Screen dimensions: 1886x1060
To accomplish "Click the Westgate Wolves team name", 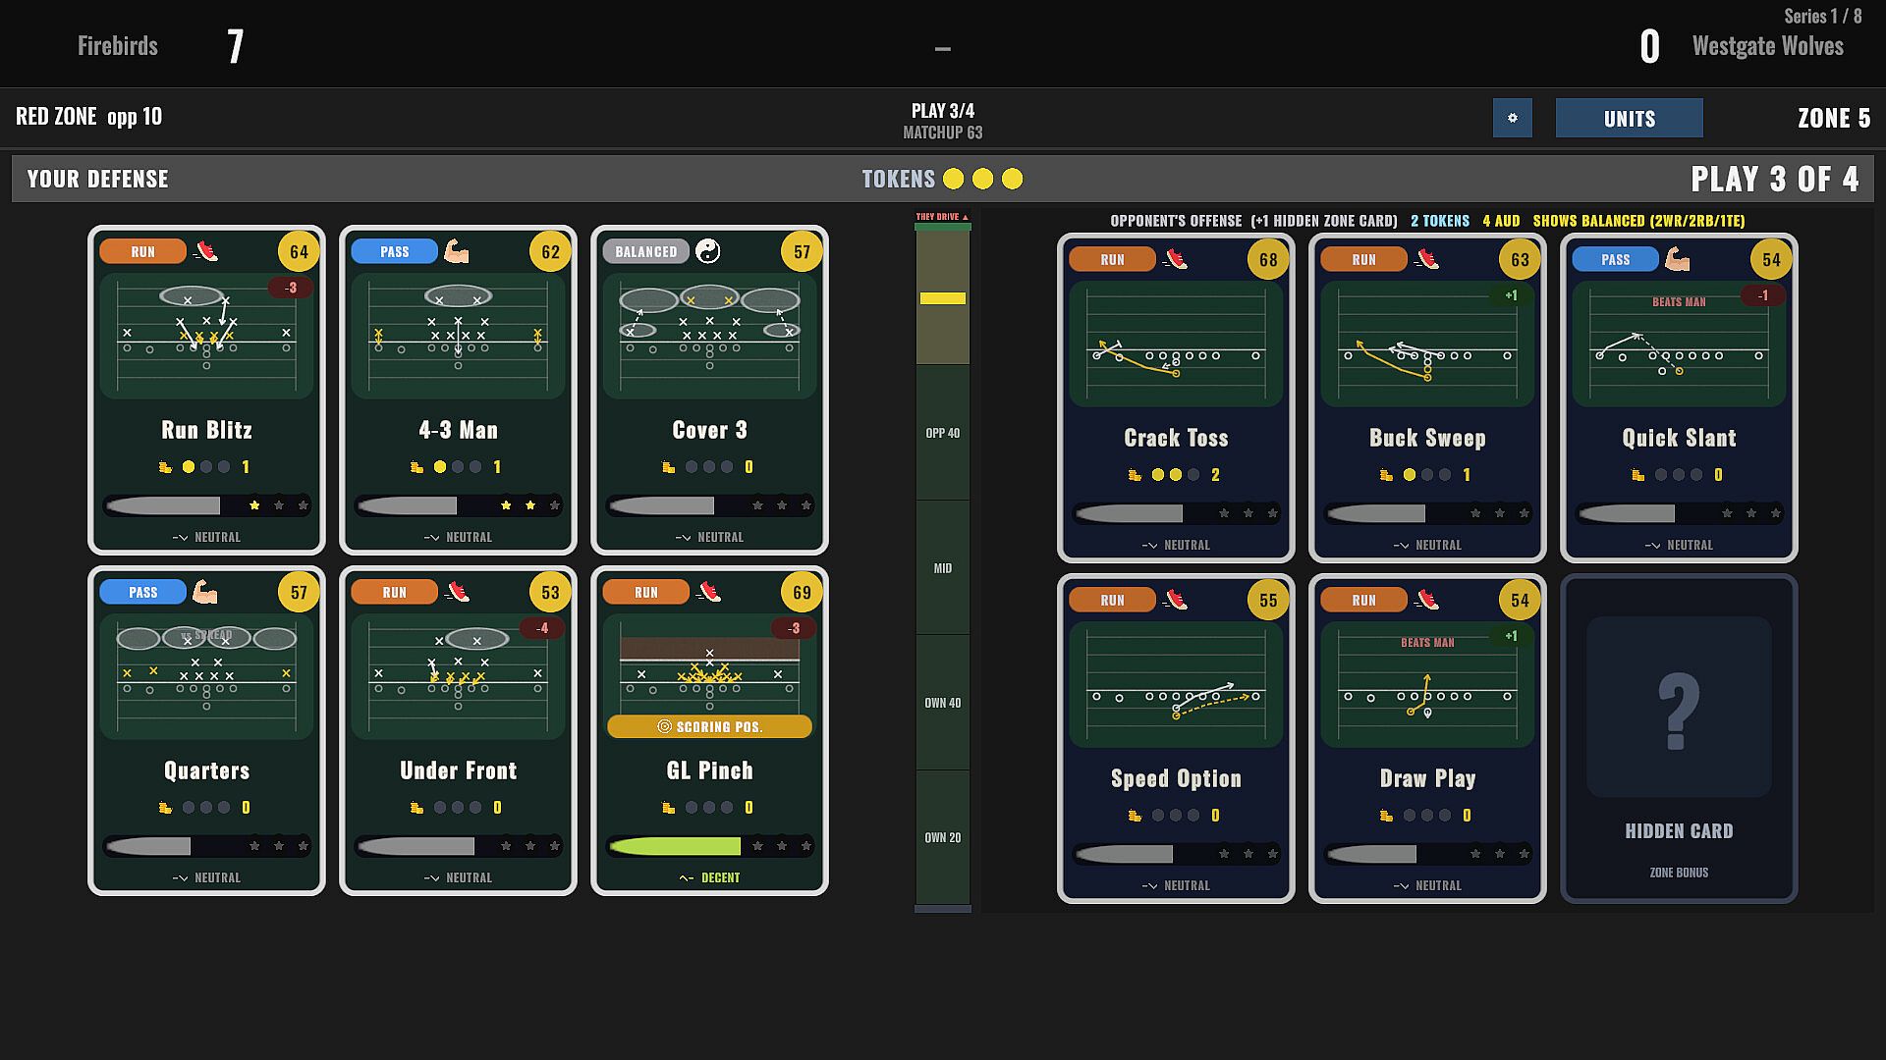I will point(1767,46).
